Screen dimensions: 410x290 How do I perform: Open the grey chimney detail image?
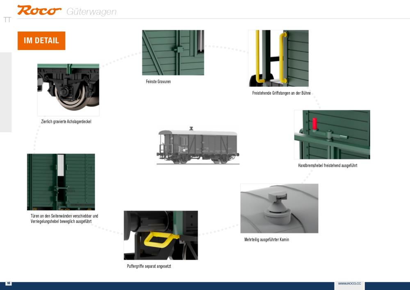tap(279, 208)
